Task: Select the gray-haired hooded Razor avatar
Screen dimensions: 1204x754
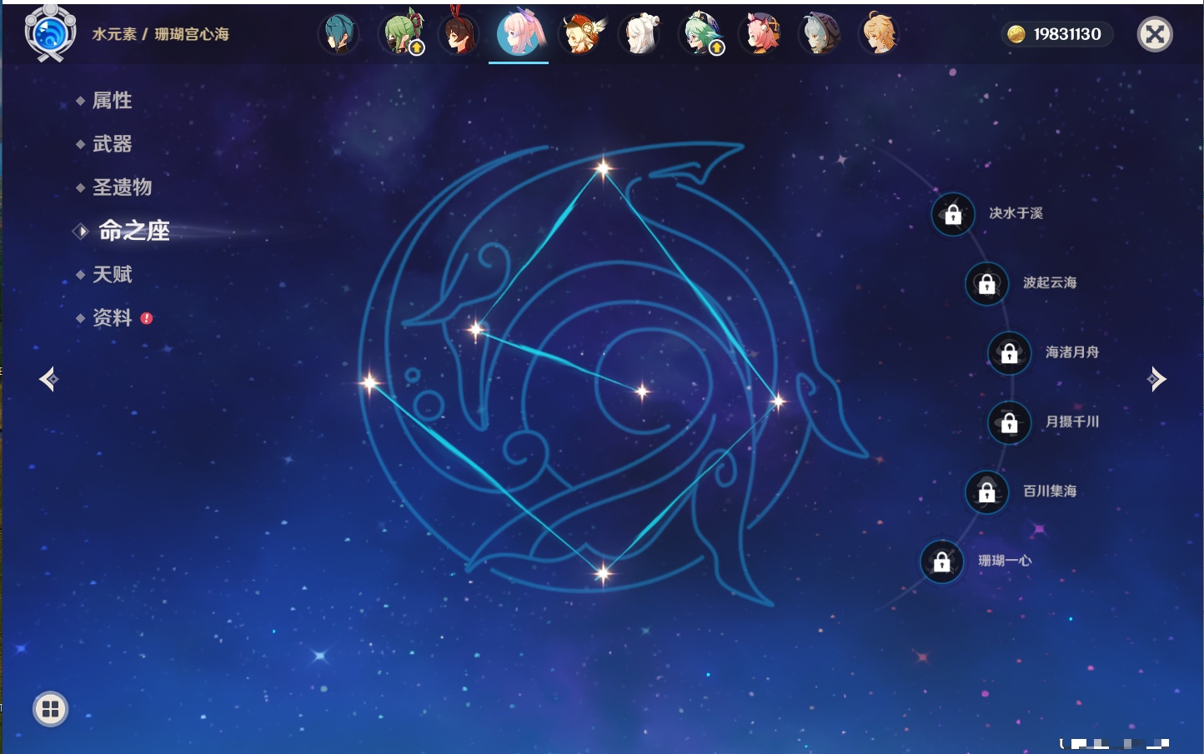Action: (820, 34)
